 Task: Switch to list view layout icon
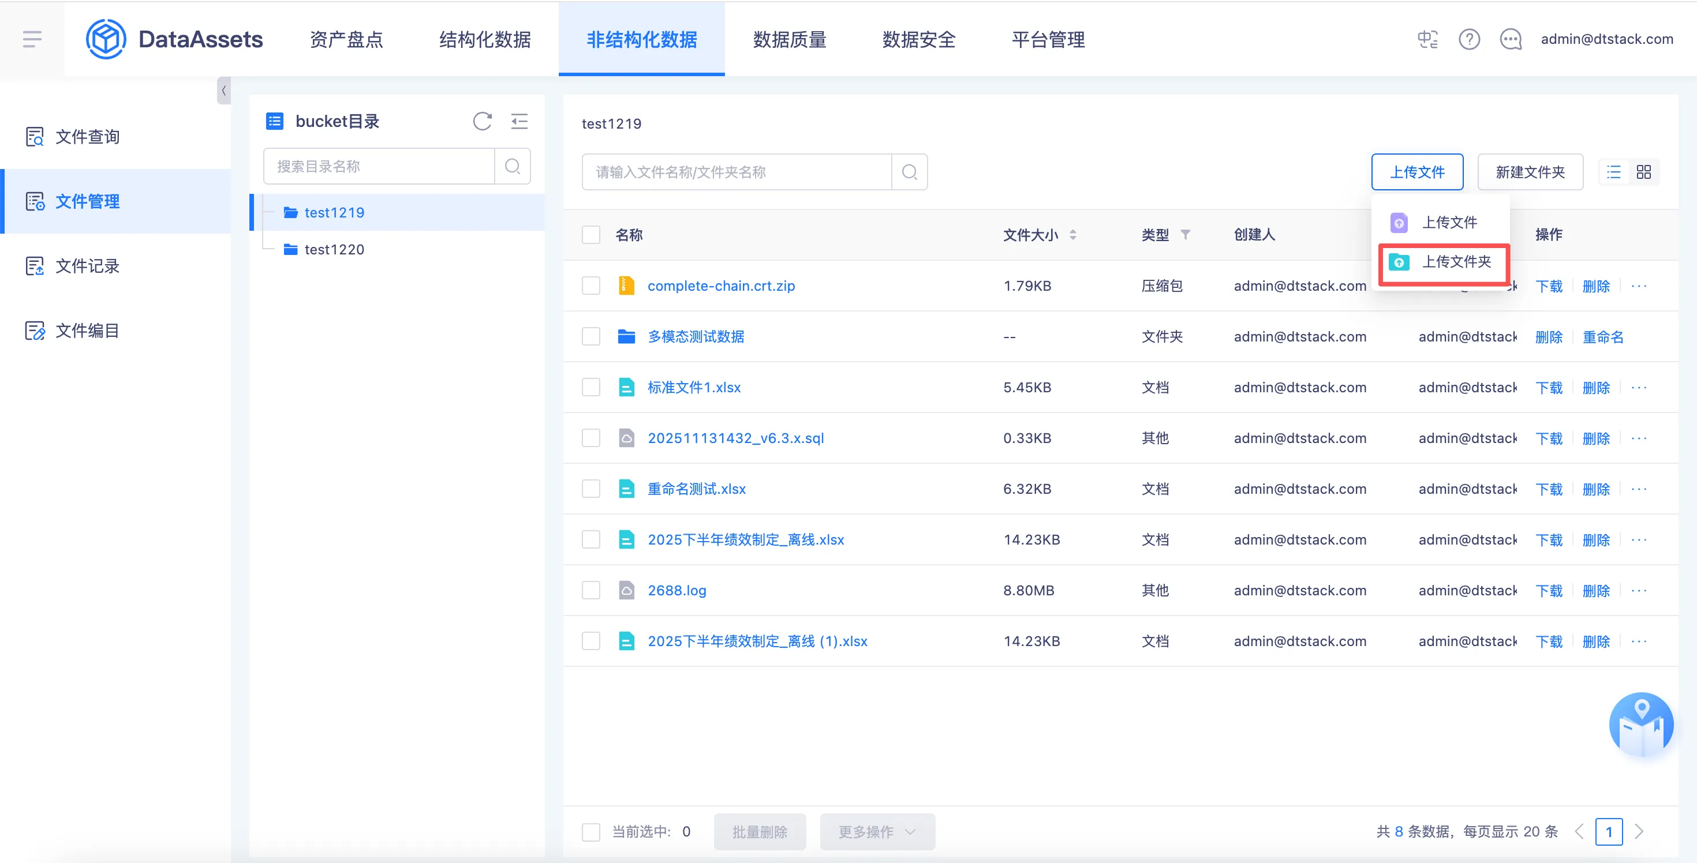(1613, 172)
